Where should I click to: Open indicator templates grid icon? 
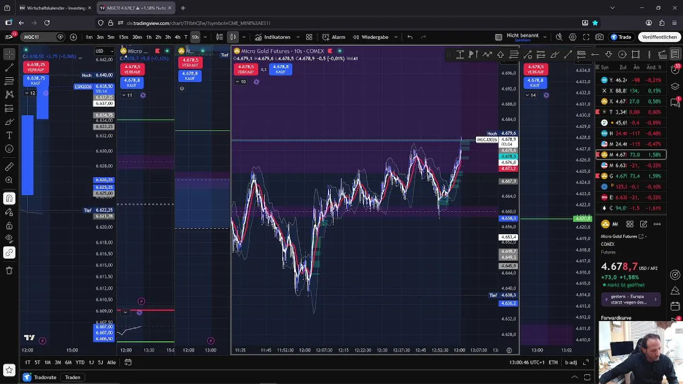point(309,37)
